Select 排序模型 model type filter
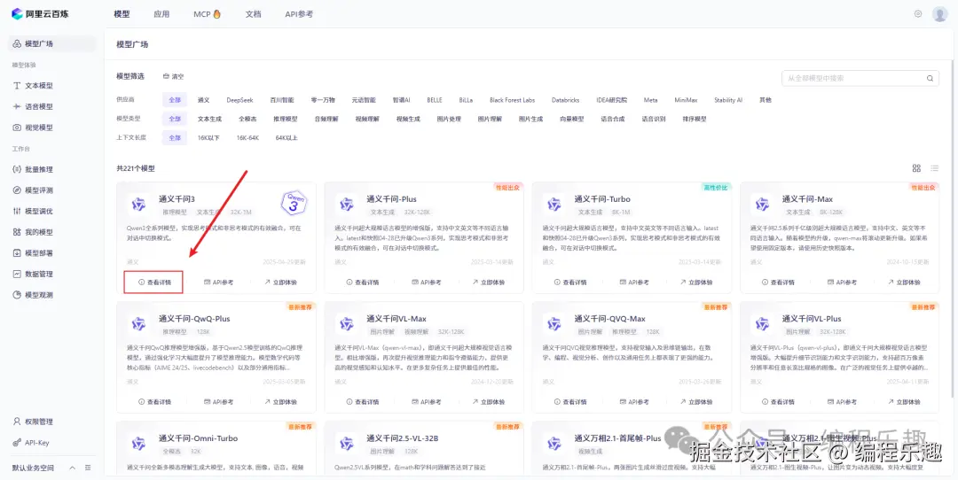The height and width of the screenshot is (480, 958). (x=695, y=119)
